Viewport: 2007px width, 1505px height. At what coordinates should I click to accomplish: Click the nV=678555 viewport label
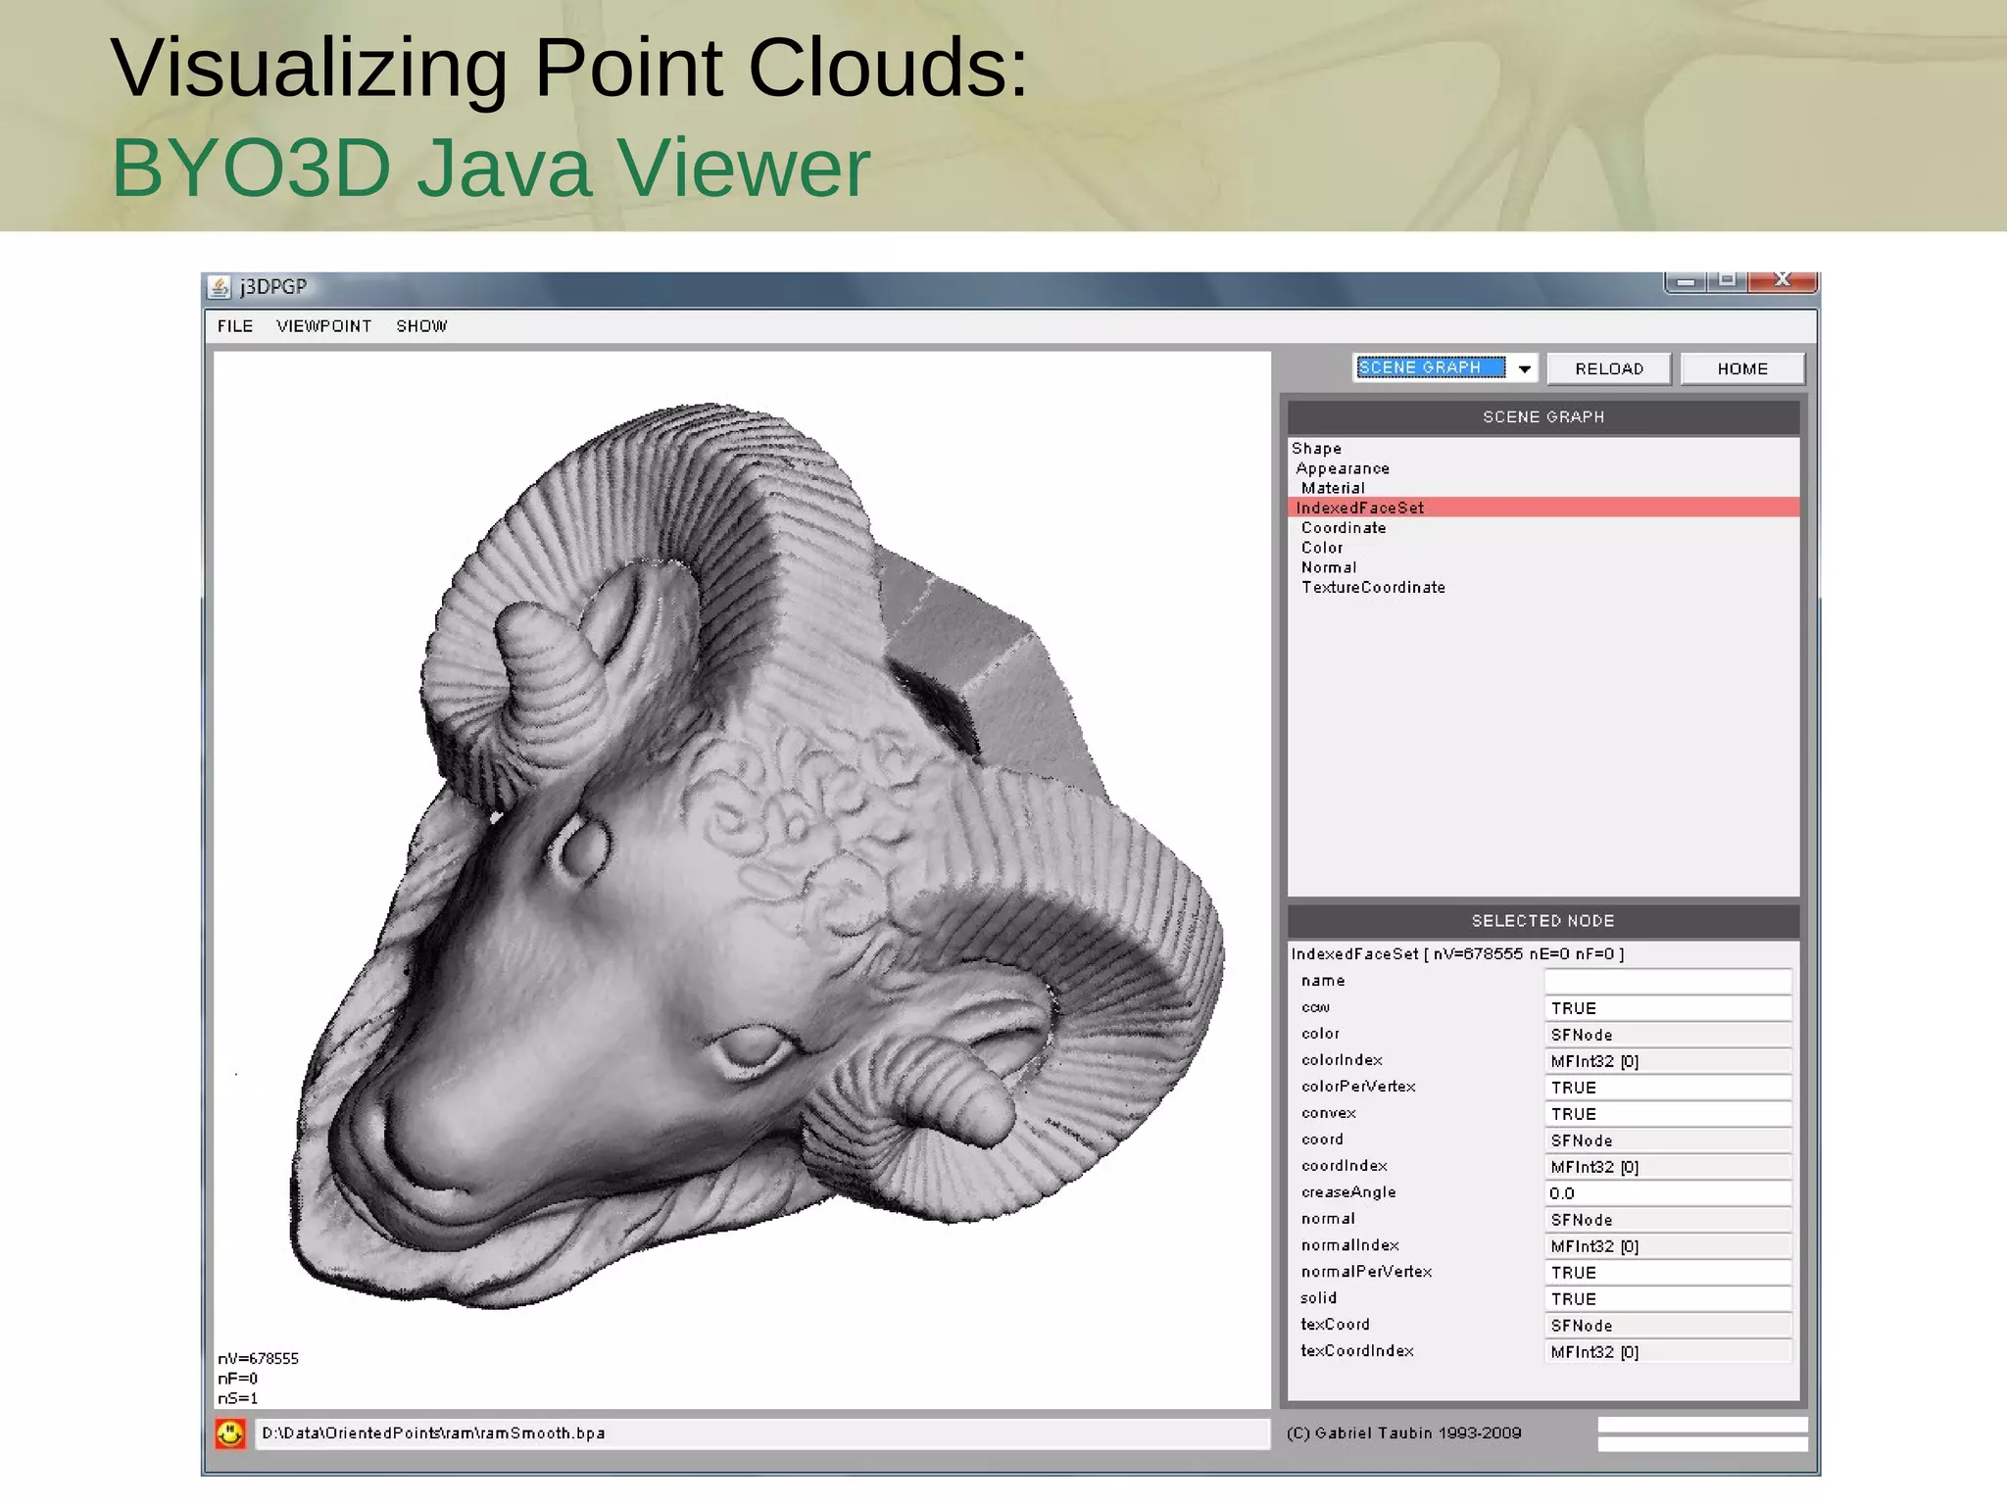[x=258, y=1359]
